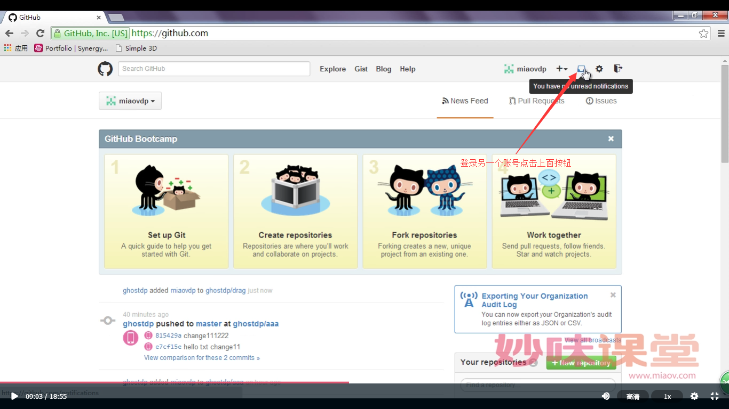Toggle fullscreen video mode
This screenshot has width=729, height=409.
(715, 396)
